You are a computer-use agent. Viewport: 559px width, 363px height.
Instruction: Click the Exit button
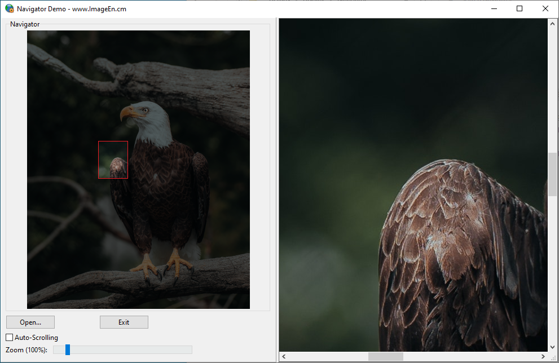[x=124, y=322]
